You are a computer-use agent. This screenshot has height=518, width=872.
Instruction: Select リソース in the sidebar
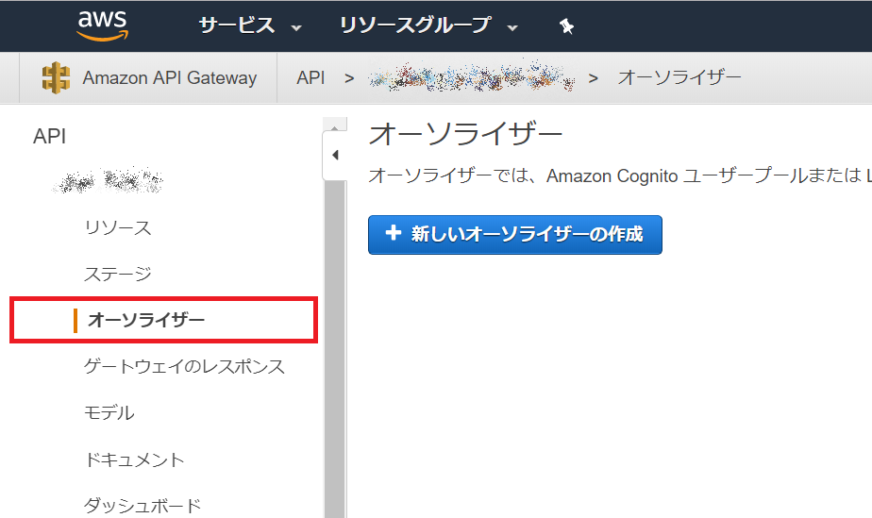pos(118,228)
